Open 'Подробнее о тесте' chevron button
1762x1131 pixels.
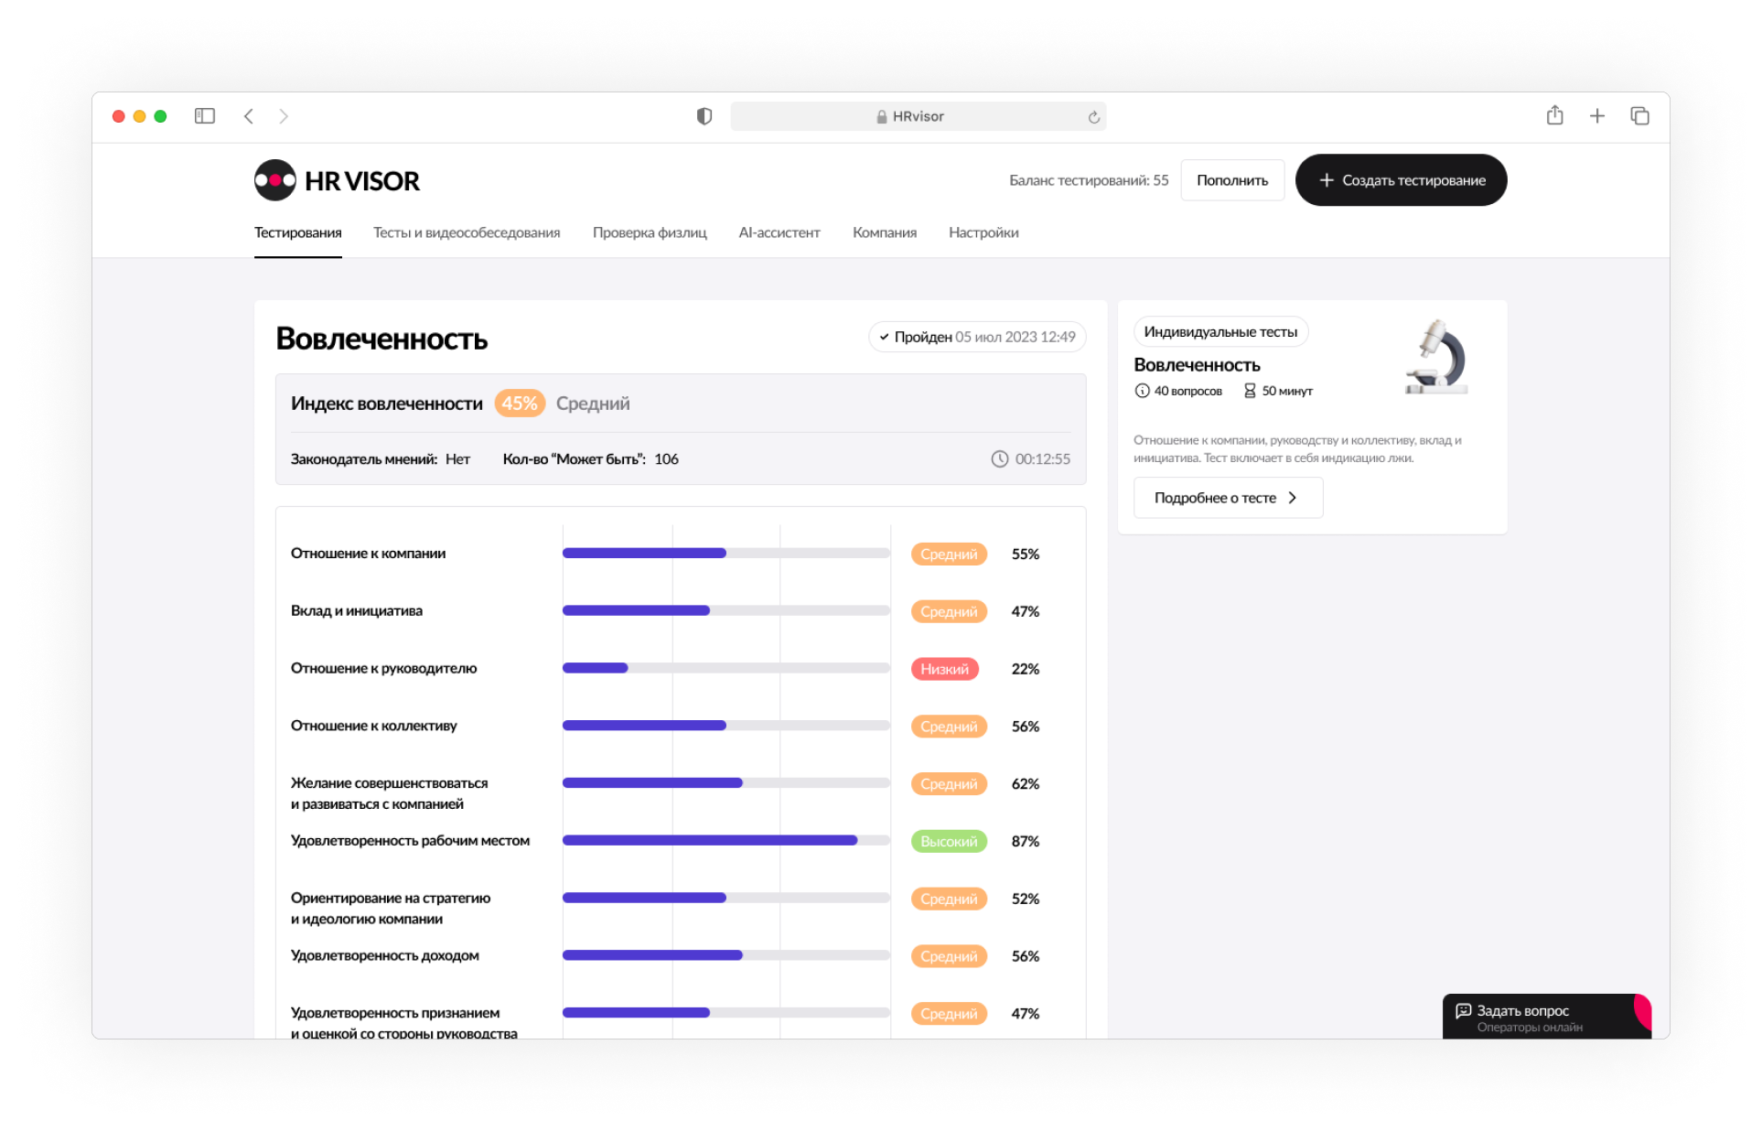point(1228,498)
